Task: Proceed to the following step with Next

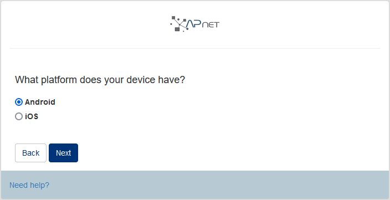Action: (x=63, y=153)
